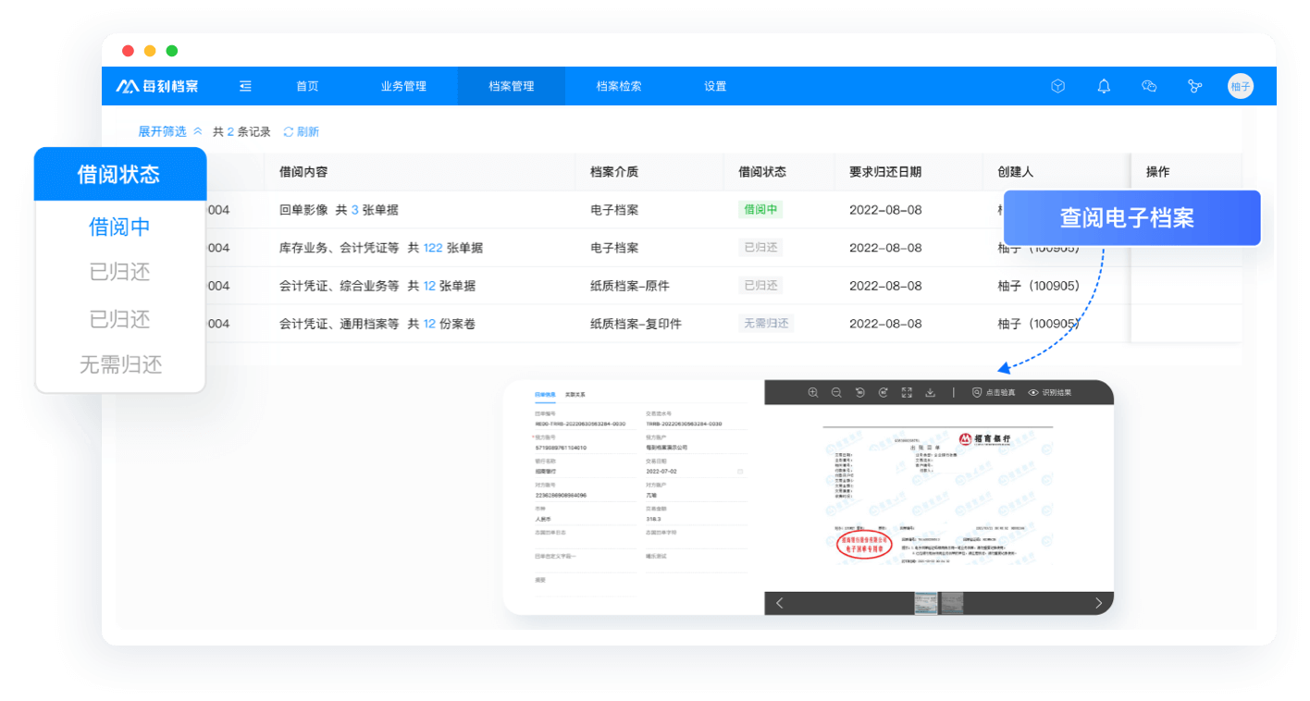Click the 刷新 refresh link

[302, 131]
